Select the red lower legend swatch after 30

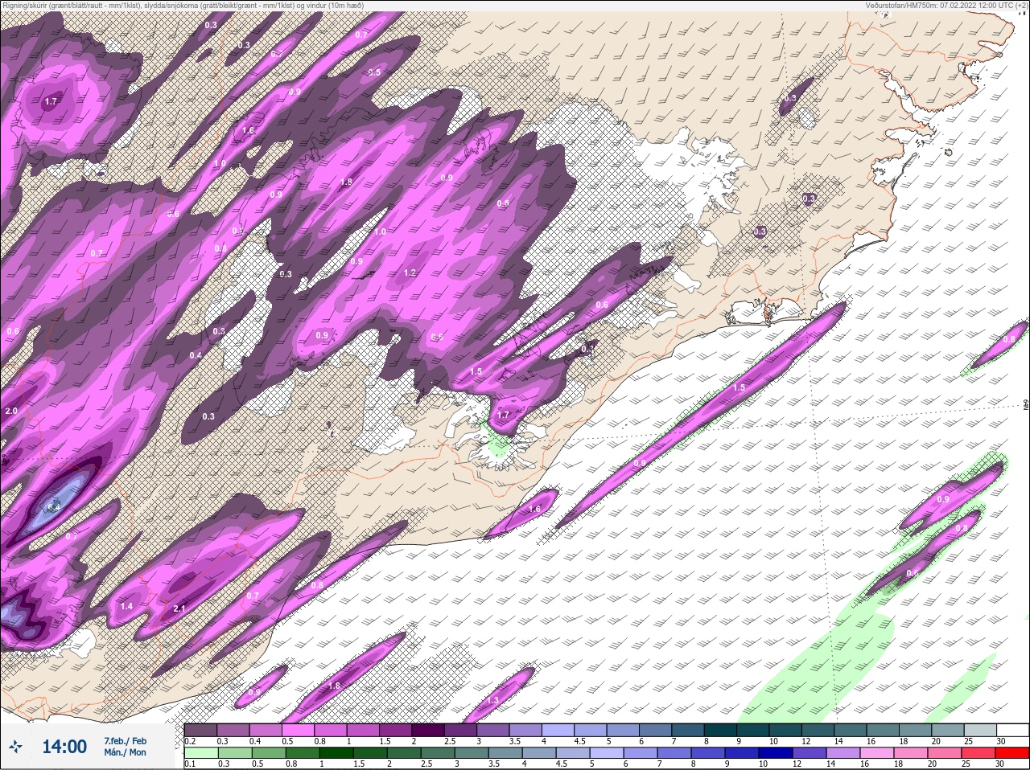pyautogui.click(x=1013, y=753)
